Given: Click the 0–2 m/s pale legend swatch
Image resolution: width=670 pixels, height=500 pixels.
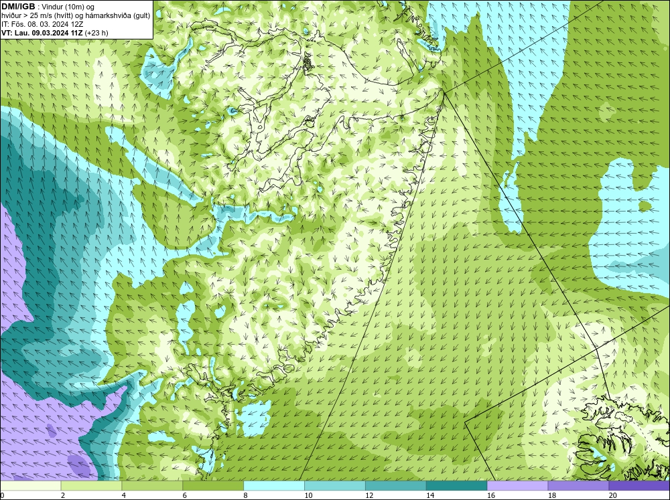Looking at the screenshot, I should (30, 486).
